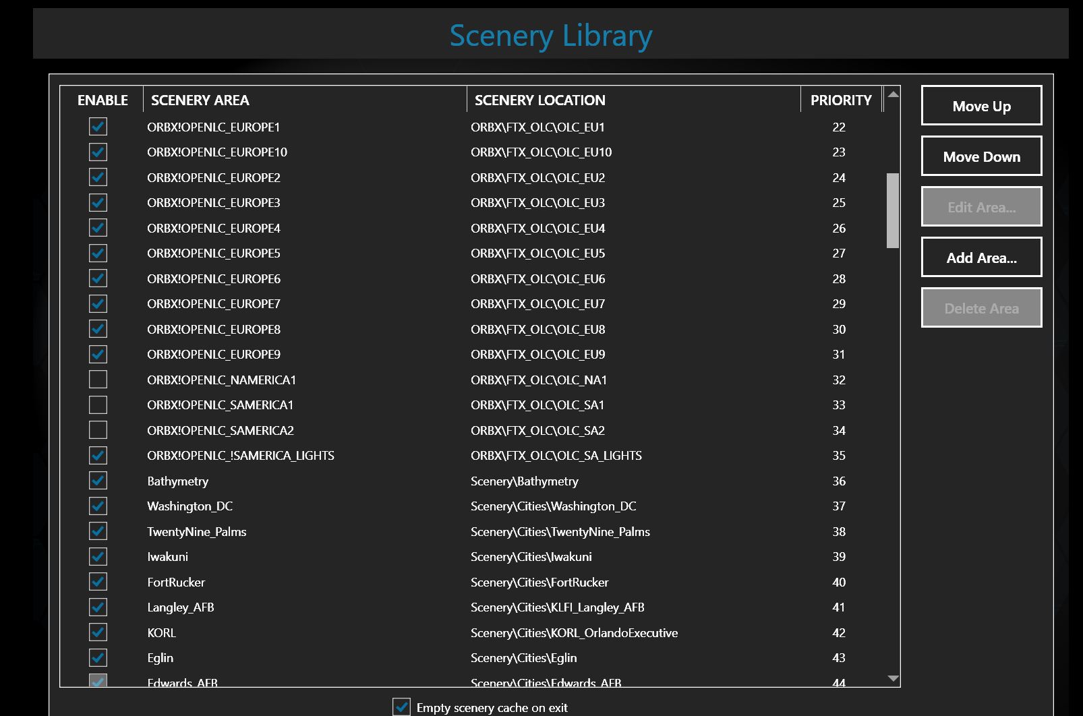Enable the ORBX!OPENLC_SAMERICA2 checkbox
The image size is (1083, 716).
(x=98, y=430)
